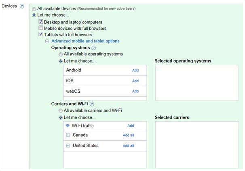This screenshot has width=245, height=171.
Task: Open Advanced mobile and tablet options link
Action: 85,41
